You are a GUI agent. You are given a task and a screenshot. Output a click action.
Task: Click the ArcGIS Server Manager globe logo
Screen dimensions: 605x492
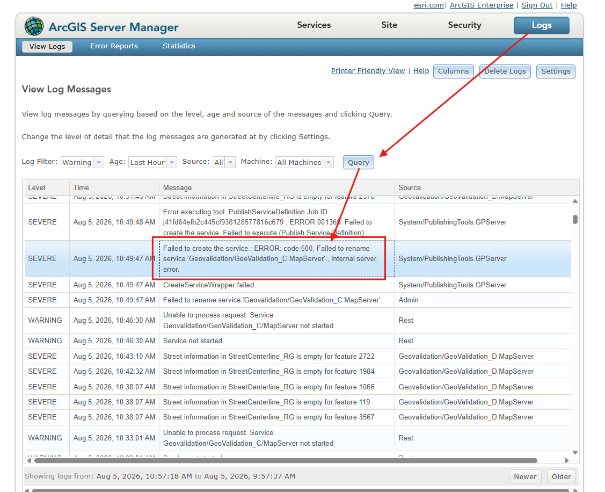click(34, 27)
